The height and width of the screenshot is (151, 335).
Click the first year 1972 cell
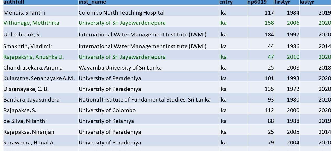pos(293,89)
